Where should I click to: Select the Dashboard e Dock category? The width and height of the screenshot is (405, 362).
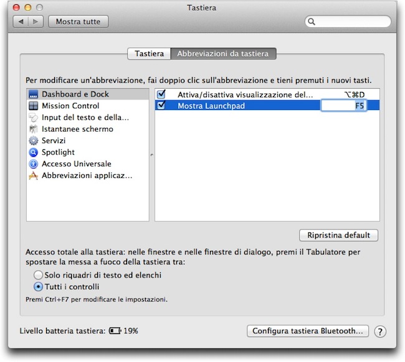click(x=88, y=95)
